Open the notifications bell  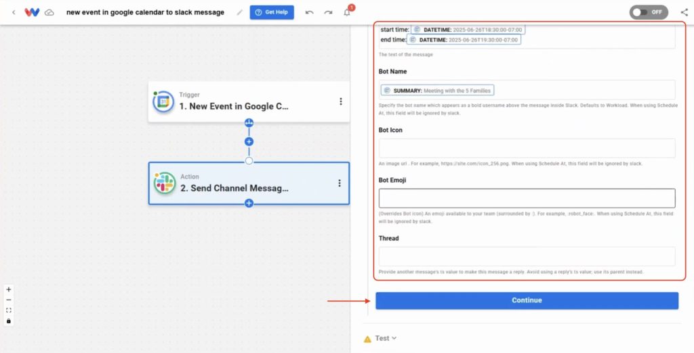click(x=347, y=12)
